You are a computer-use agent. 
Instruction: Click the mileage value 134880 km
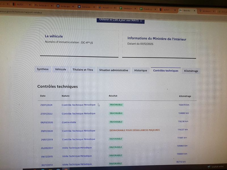(184, 113)
